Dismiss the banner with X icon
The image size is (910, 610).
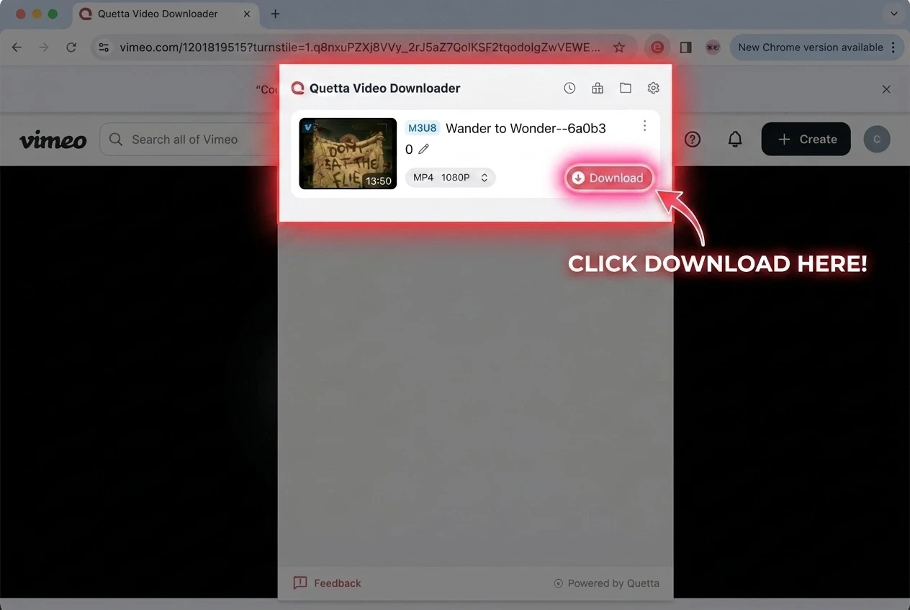pos(886,89)
